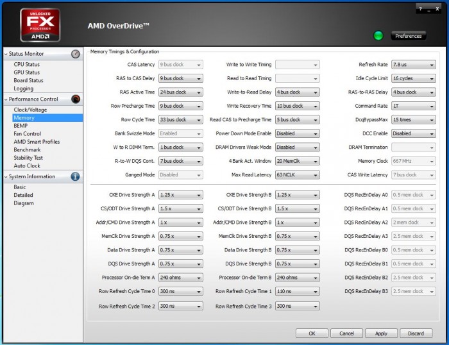Open the Stability Test page

28,158
